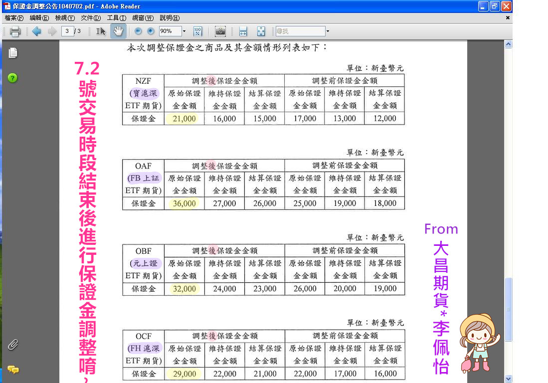Screen dimensions: 548x383
Task: Click the Print icon in toolbar
Action: coord(15,31)
